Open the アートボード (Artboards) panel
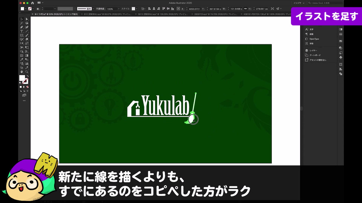Image resolution: width=362 pixels, height=203 pixels. (x=313, y=55)
